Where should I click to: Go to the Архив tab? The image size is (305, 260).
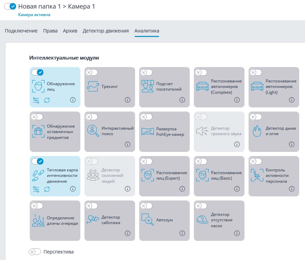coord(70,31)
